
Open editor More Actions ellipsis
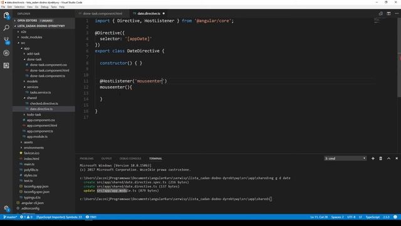[397, 14]
